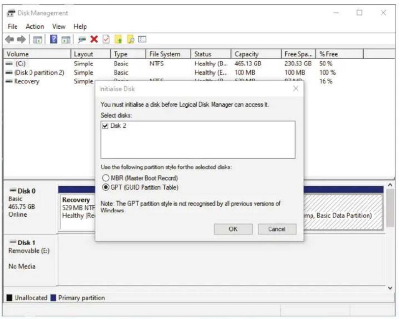The height and width of the screenshot is (319, 399).
Task: Click the drive icon beside (C:)
Action: click(x=9, y=63)
